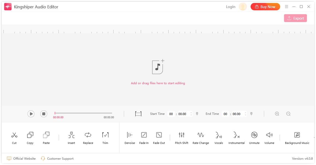Select the Instrumental extraction tool
The image size is (316, 165).
click(x=236, y=135)
